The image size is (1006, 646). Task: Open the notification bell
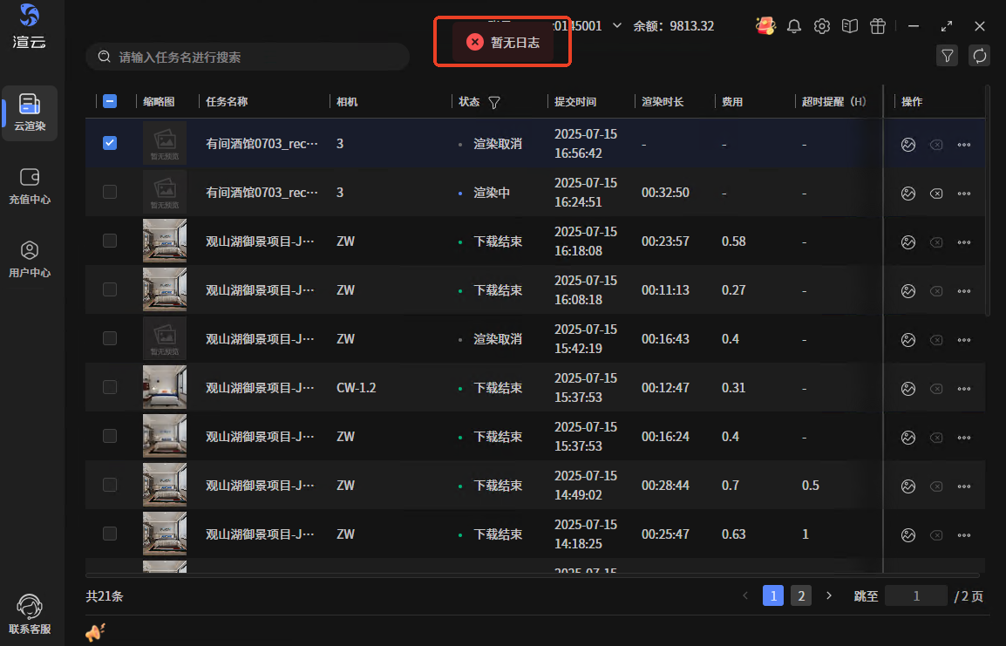(793, 26)
